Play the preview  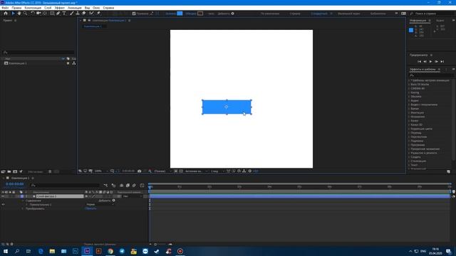430,62
